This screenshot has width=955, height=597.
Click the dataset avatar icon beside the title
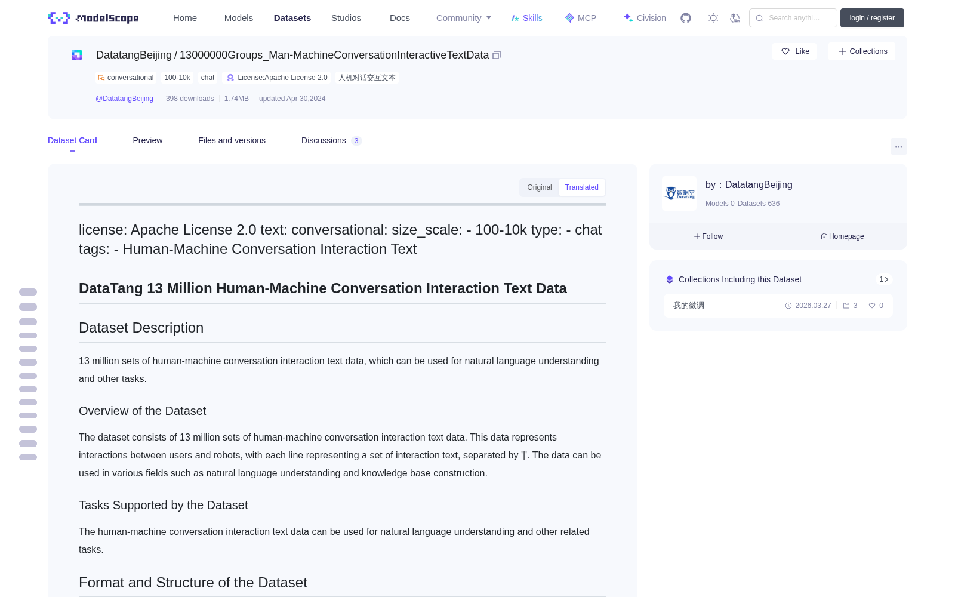pos(77,55)
